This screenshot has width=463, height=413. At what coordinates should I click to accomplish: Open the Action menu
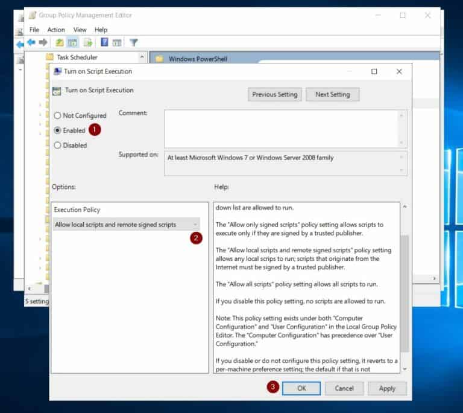(x=56, y=30)
